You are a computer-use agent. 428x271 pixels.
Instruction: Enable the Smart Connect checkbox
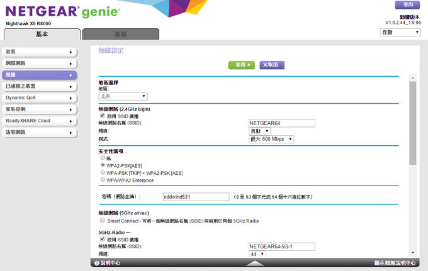coord(103,221)
